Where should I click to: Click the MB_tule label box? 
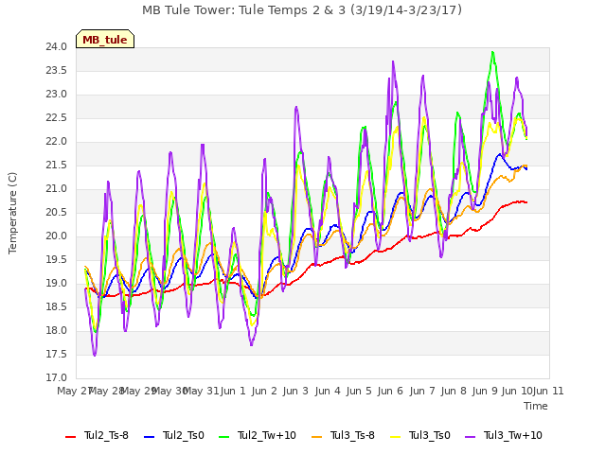[105, 39]
